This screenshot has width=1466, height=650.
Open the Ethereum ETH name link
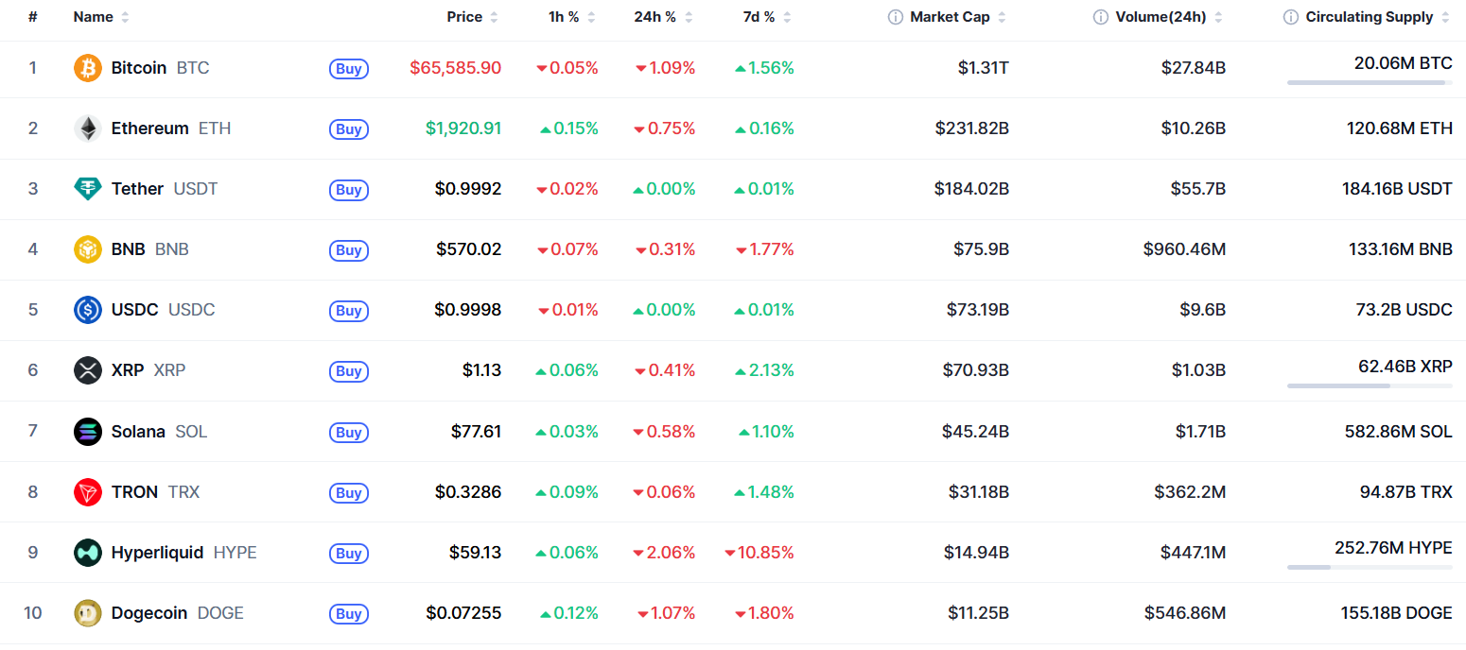coord(170,128)
